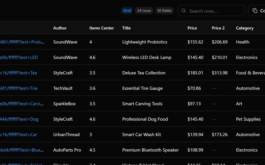This screenshot has width=265, height=165.
Task: Click the 24 rows badge
Action: pos(144,11)
